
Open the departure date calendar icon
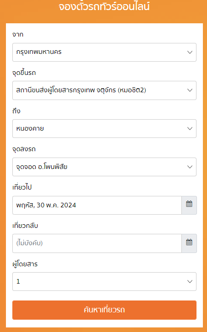(x=189, y=205)
